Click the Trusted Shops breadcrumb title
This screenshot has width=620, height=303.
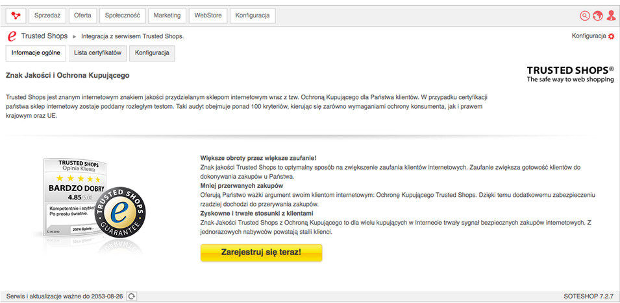tap(44, 36)
